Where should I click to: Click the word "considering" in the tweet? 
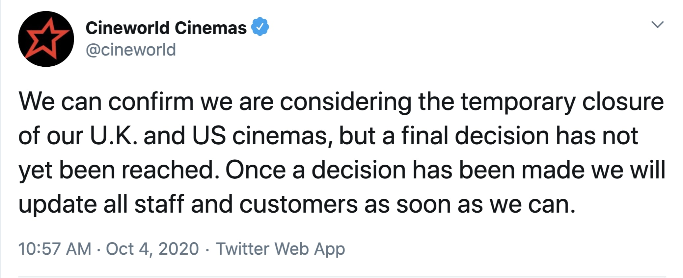pos(345,102)
